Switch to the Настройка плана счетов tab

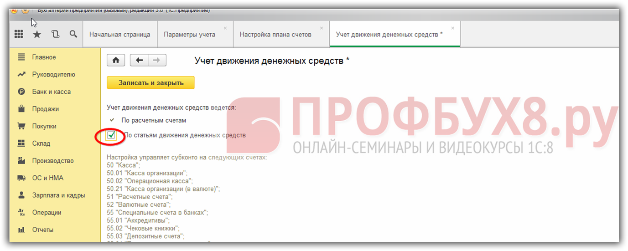tap(275, 35)
